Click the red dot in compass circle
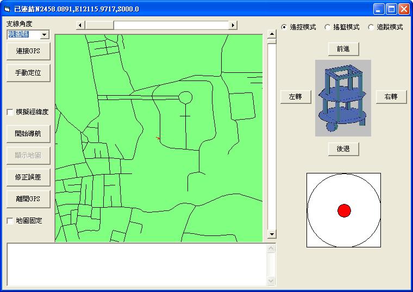413x292 pixels. [344, 210]
